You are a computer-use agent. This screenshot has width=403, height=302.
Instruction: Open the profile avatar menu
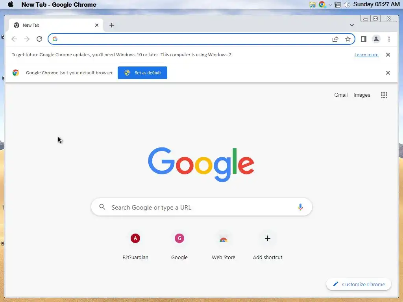pyautogui.click(x=376, y=39)
